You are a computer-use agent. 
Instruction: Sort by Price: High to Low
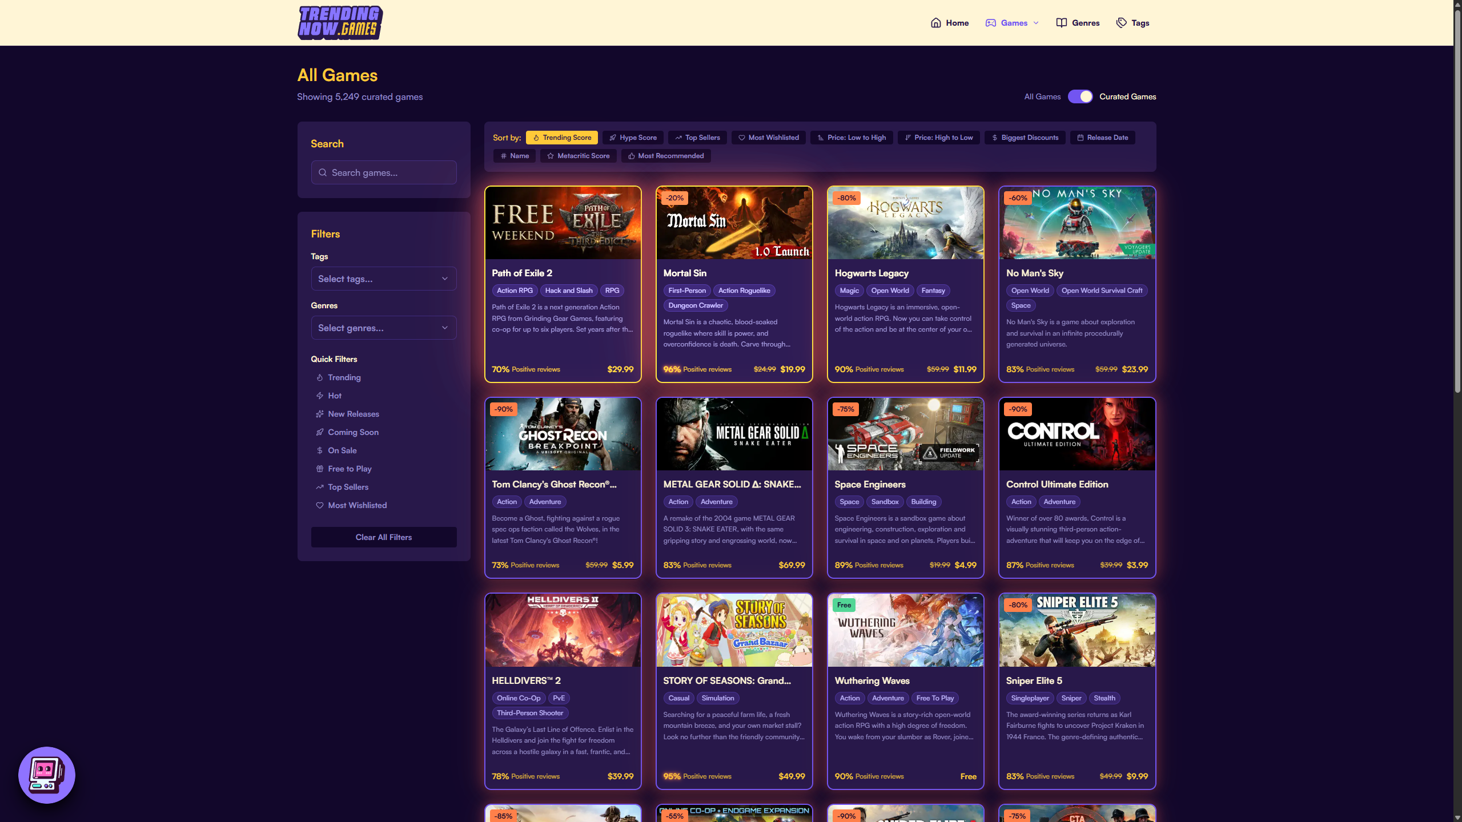tap(938, 138)
